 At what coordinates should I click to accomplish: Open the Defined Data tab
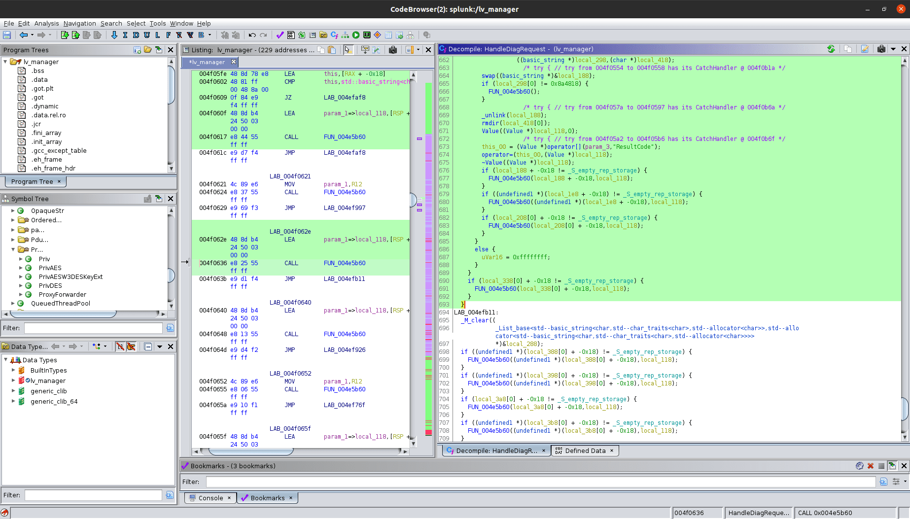pyautogui.click(x=585, y=450)
